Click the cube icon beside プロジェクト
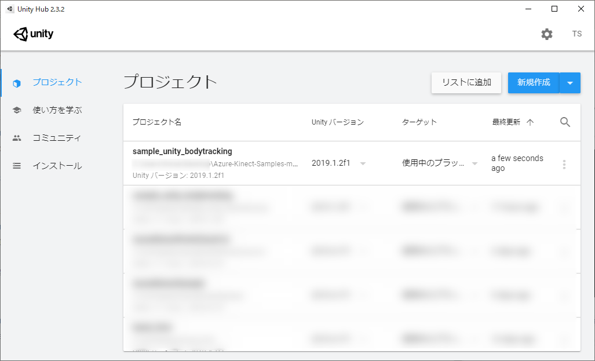Viewport: 595px width, 361px height. 17,83
